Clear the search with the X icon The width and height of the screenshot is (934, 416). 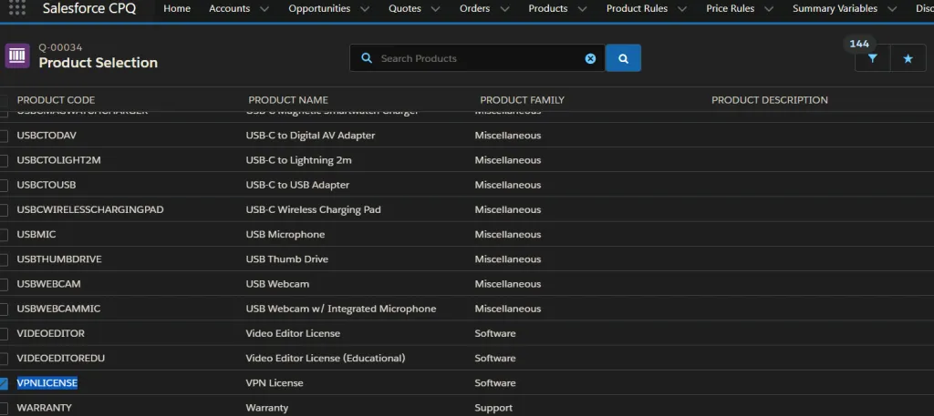coord(590,58)
